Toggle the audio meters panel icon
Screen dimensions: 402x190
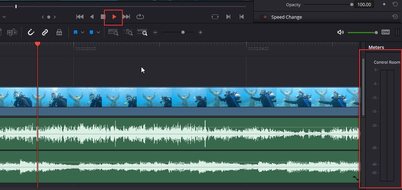(397, 32)
